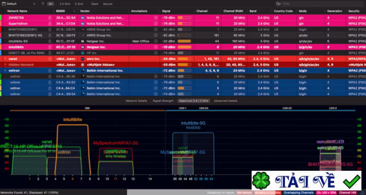The image size is (366, 195).
Task: Sort by Network Name column
Action: click(17, 11)
